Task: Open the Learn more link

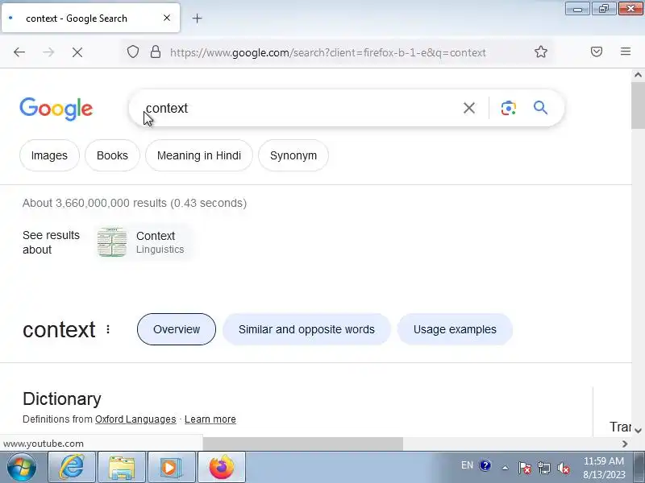Action: 210,419
